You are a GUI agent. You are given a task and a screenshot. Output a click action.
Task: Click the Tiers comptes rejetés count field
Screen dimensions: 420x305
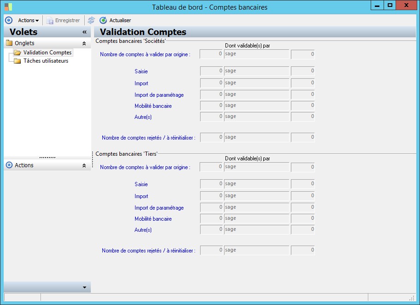coord(212,250)
